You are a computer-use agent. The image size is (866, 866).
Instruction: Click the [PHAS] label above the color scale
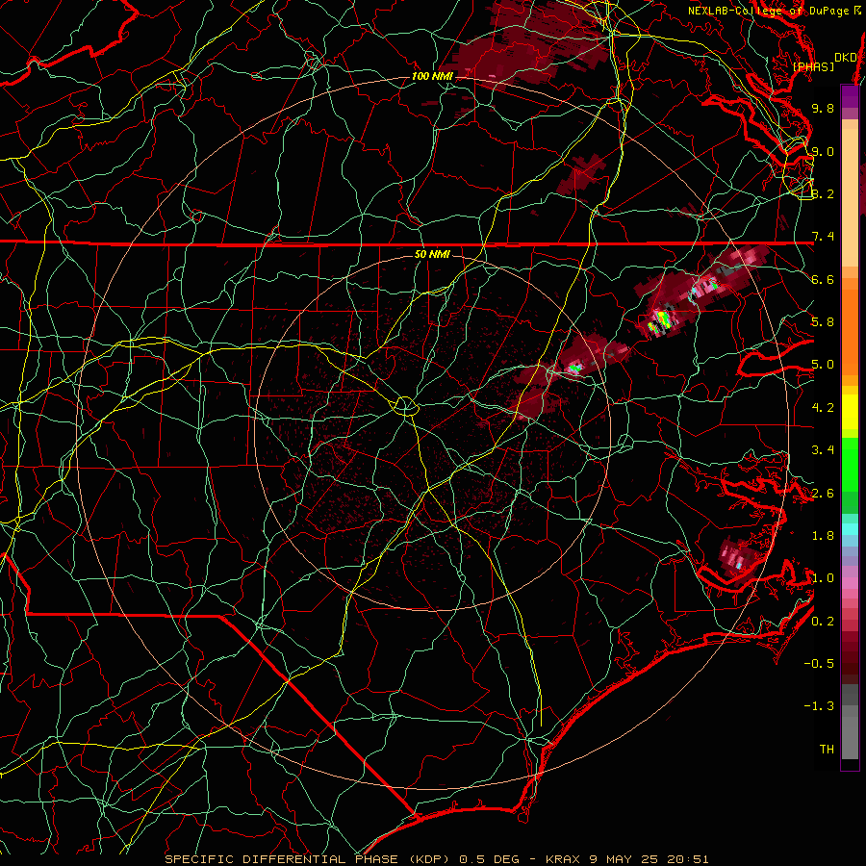click(813, 66)
